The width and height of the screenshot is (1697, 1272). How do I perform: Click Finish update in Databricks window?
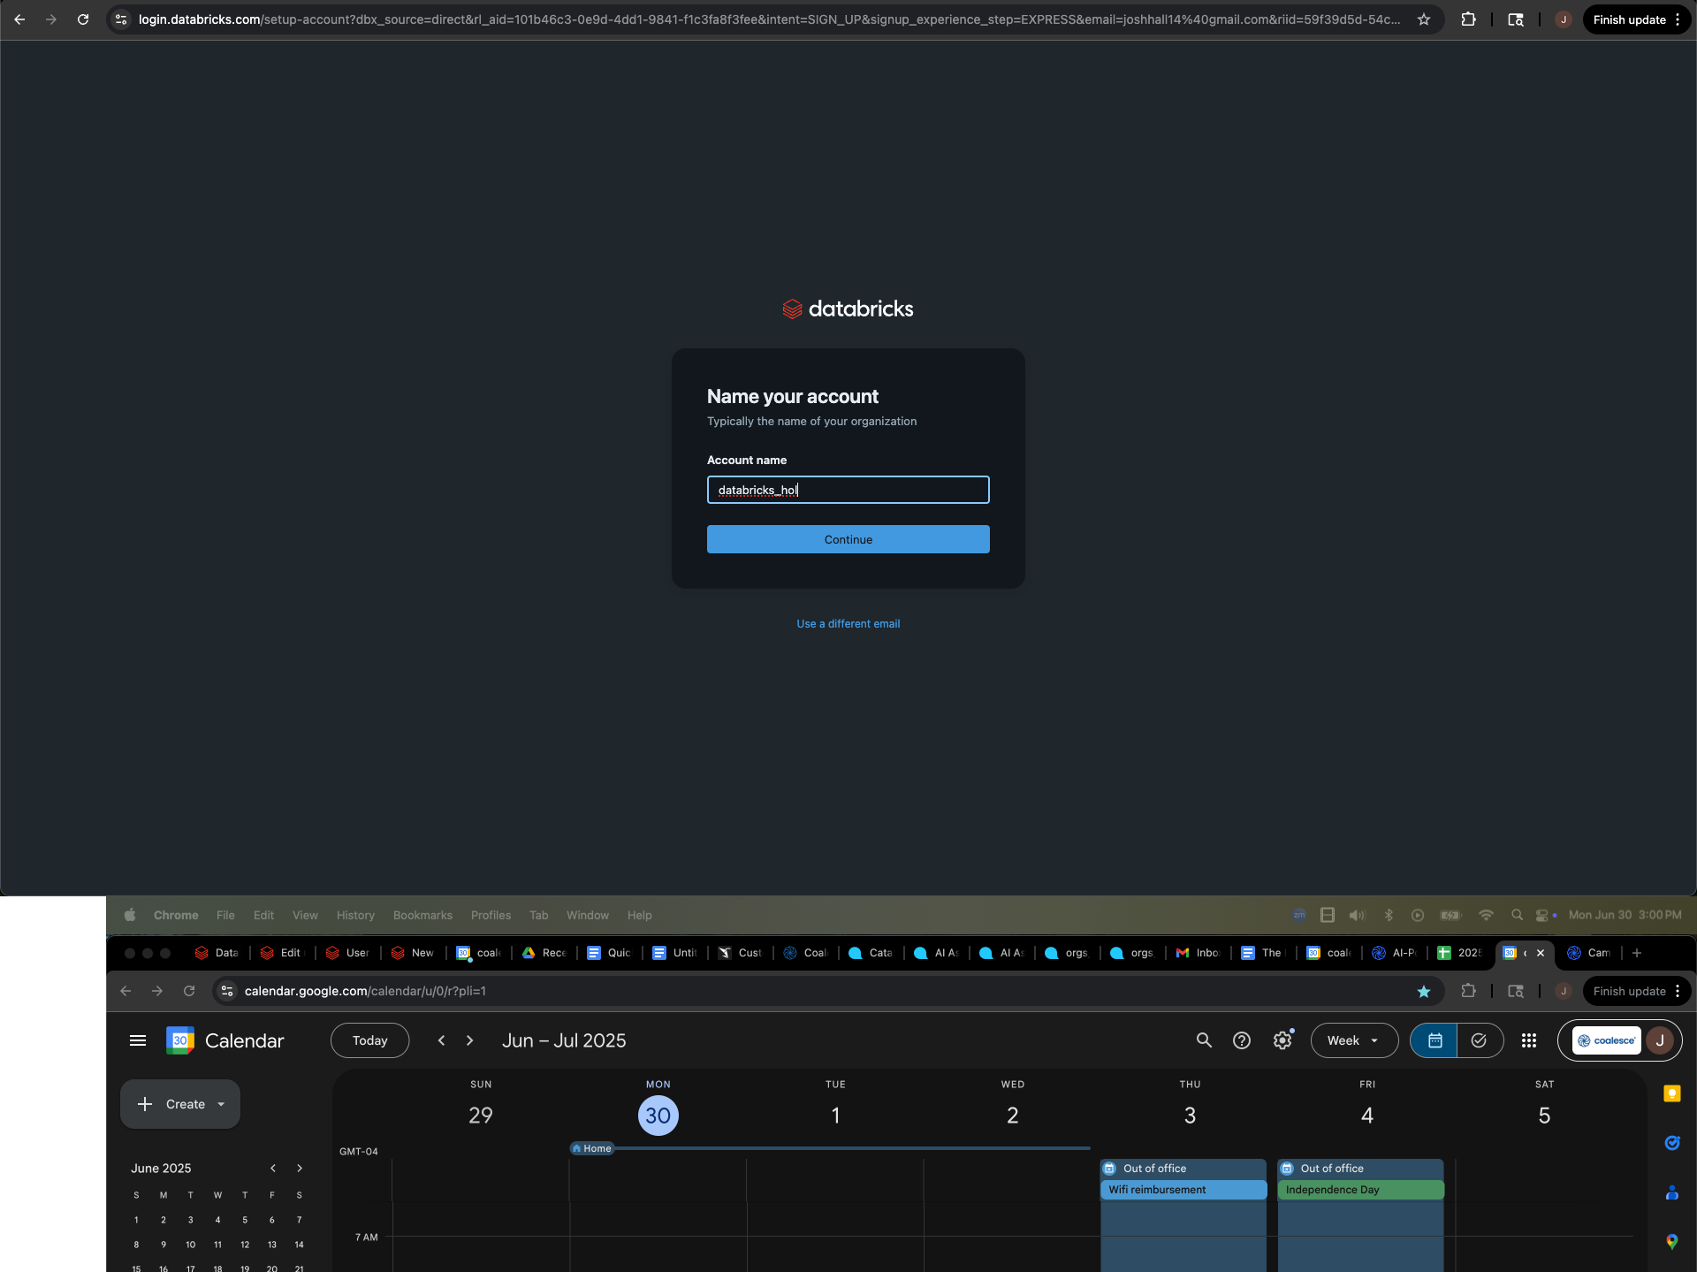[x=1629, y=19]
